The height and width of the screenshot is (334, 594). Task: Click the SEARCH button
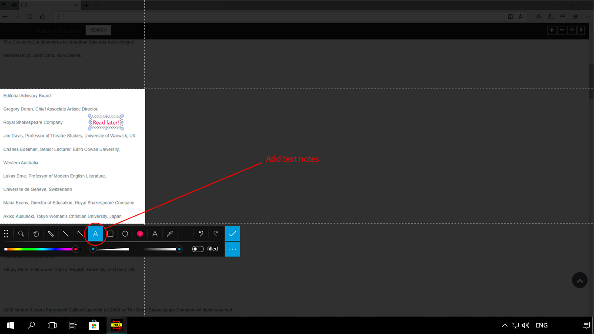(x=98, y=30)
